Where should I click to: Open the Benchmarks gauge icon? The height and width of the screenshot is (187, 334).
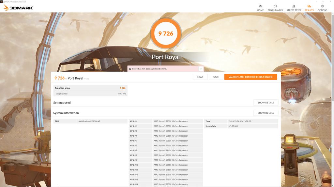275,6
